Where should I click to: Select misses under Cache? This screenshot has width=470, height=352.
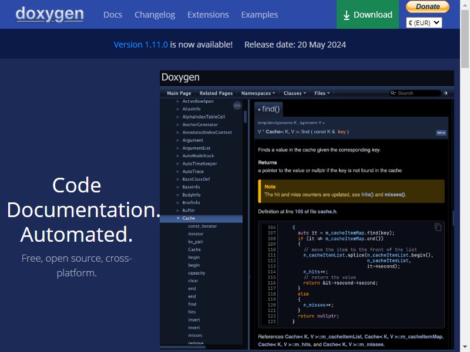coord(195,335)
